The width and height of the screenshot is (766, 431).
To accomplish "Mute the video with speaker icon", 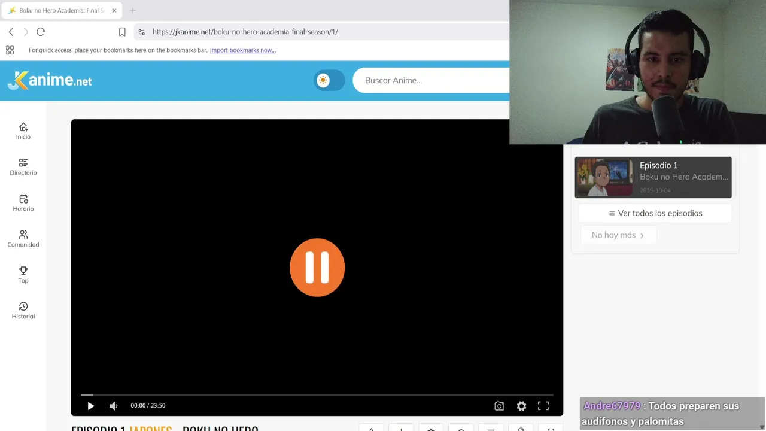I will point(113,406).
